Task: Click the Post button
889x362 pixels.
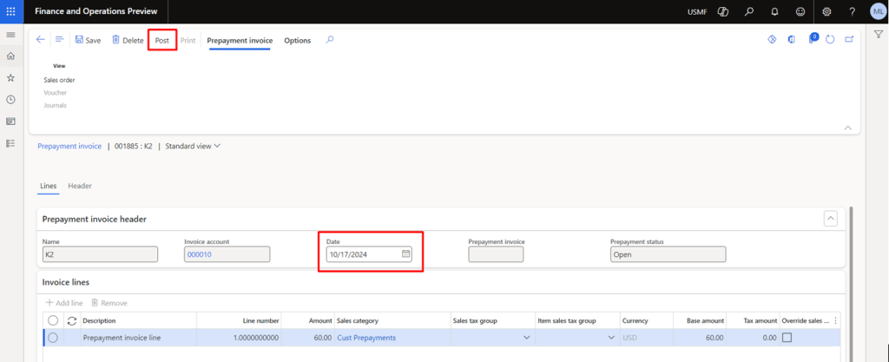Action: tap(162, 41)
